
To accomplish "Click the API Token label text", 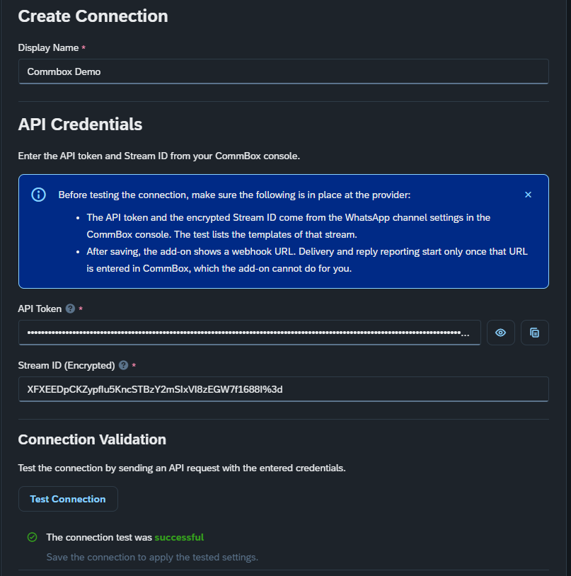I will pyautogui.click(x=40, y=309).
